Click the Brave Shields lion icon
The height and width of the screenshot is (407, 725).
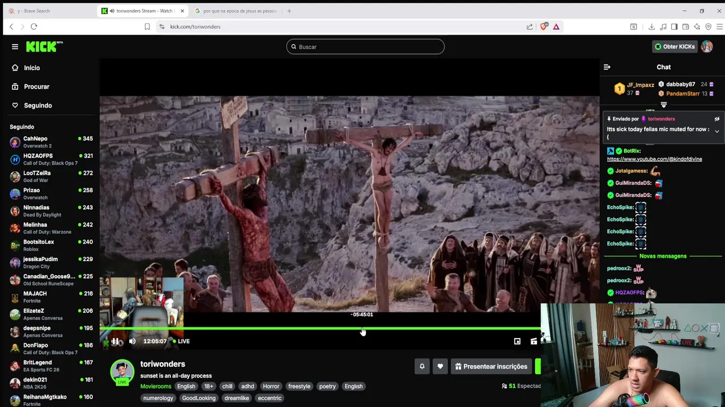pos(544,27)
